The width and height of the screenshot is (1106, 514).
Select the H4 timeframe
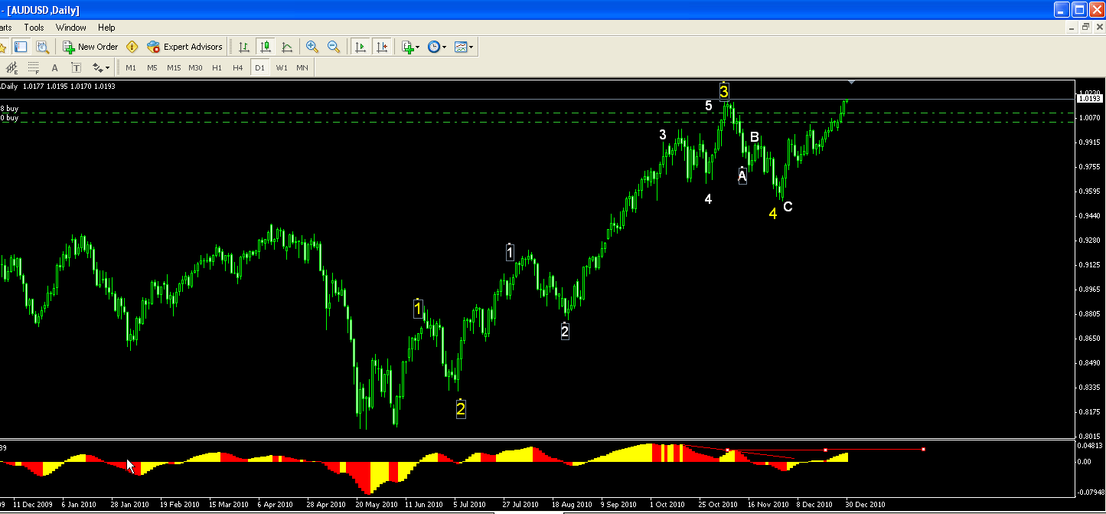pos(238,68)
